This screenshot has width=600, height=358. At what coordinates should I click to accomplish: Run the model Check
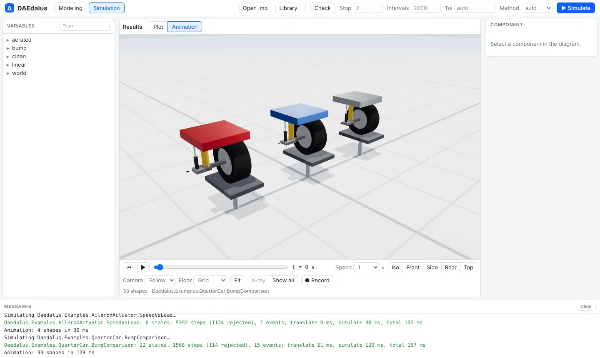322,8
